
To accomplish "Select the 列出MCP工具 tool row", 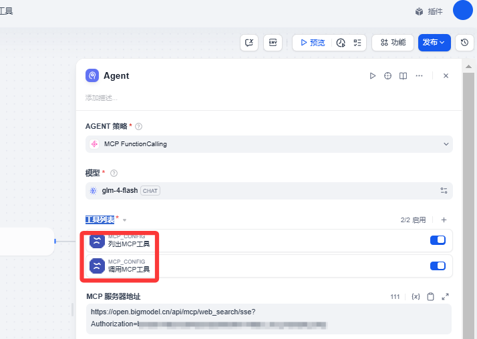I will [269, 241].
